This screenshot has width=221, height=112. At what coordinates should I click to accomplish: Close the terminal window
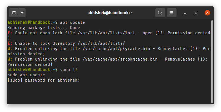pos(207,13)
